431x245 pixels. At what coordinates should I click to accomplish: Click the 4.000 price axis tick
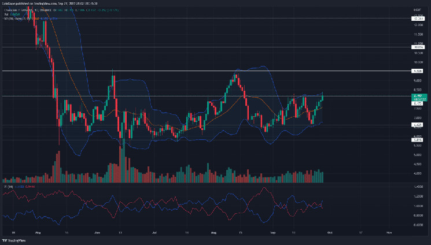tap(418, 173)
